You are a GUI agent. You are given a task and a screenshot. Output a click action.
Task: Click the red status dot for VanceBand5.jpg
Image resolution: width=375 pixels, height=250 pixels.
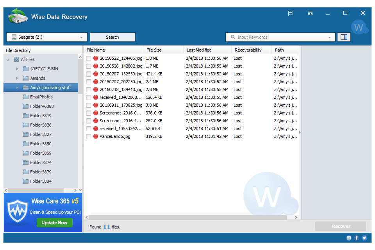click(96, 136)
